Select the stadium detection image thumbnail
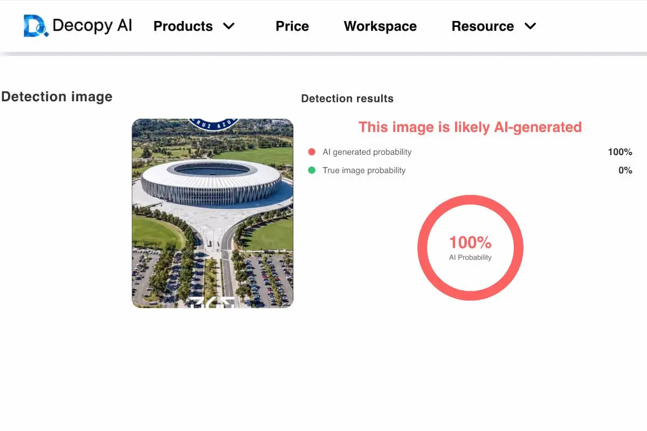This screenshot has height=431, width=647. [212, 213]
